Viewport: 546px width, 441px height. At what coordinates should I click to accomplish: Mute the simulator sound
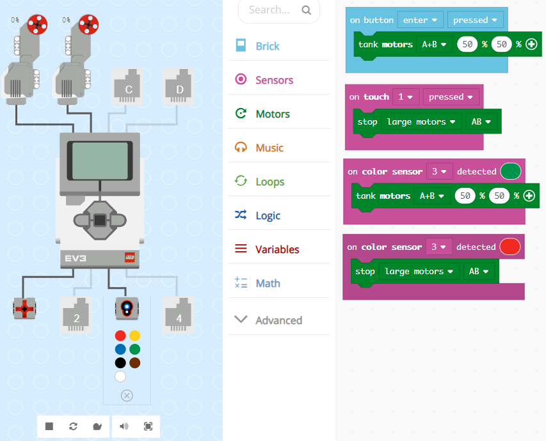tap(124, 426)
